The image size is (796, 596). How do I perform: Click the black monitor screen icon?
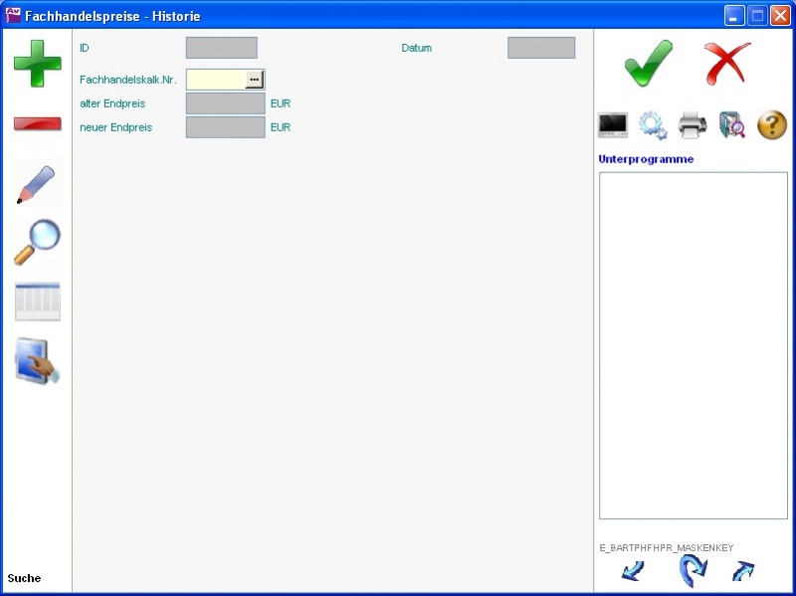pyautogui.click(x=612, y=125)
